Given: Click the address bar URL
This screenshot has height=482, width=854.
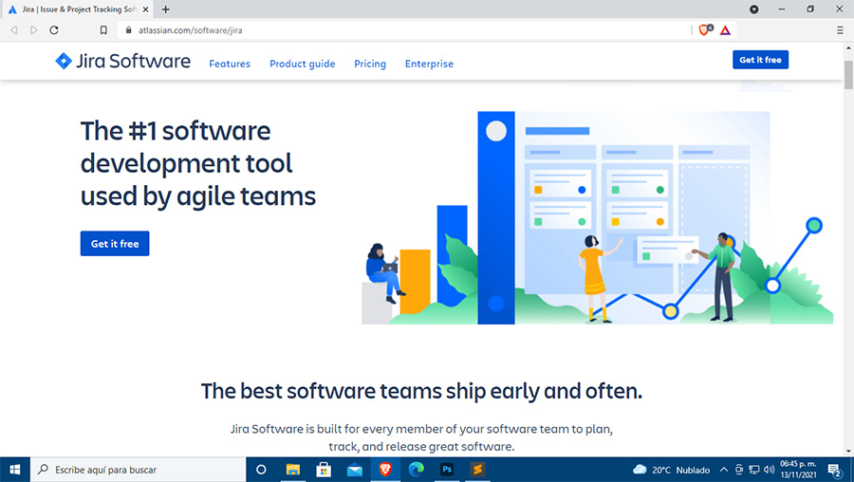Looking at the screenshot, I should tap(190, 30).
